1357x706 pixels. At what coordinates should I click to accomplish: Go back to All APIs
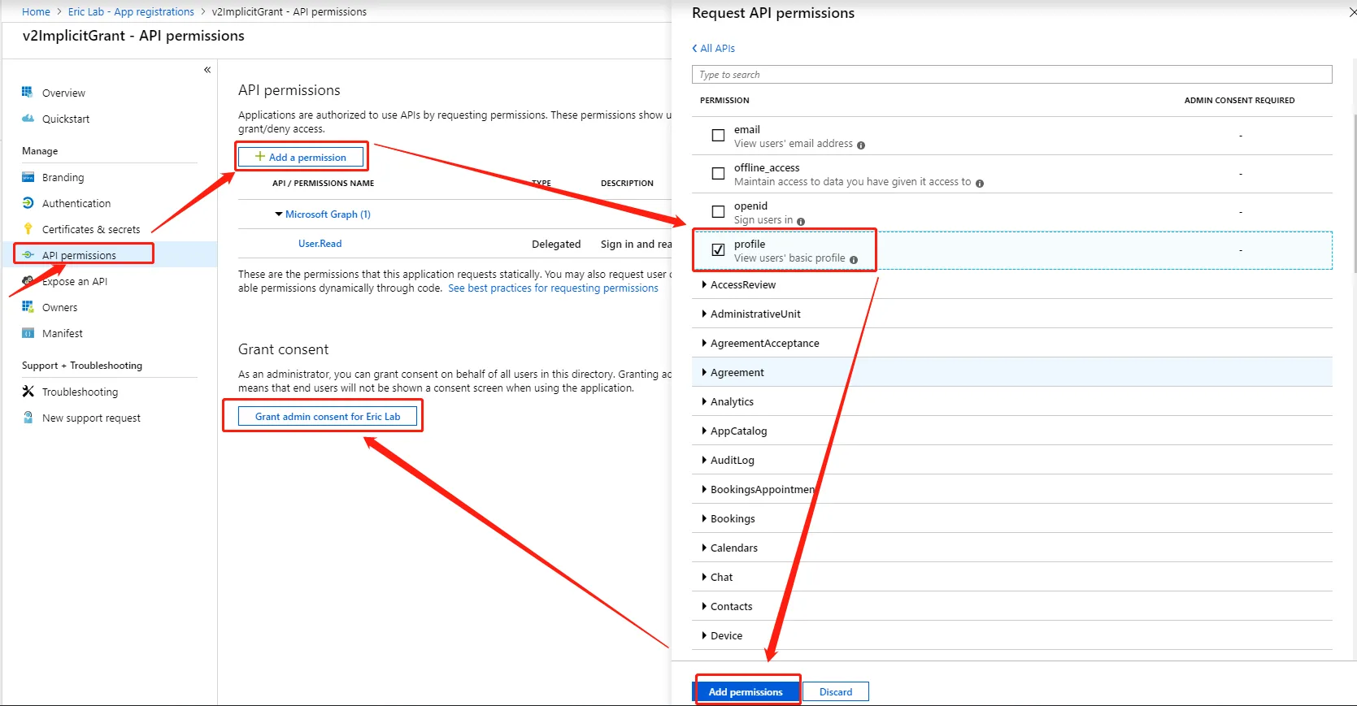[717, 49]
